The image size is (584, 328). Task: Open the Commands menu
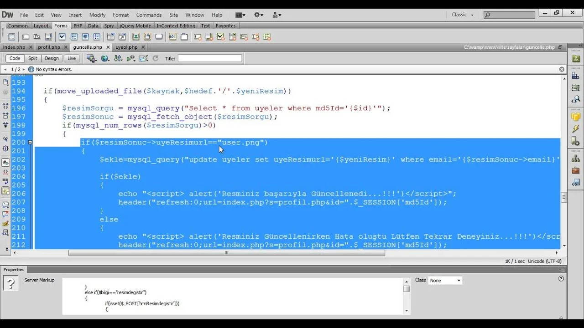coord(149,15)
